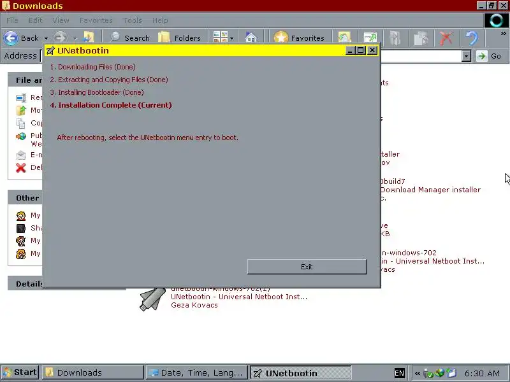Click the Explorer throbber logo at top right
This screenshot has width=510, height=382.
tap(497, 20)
